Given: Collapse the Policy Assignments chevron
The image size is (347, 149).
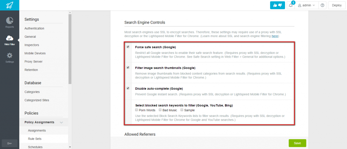Looking at the screenshot, I should click(x=61, y=122).
